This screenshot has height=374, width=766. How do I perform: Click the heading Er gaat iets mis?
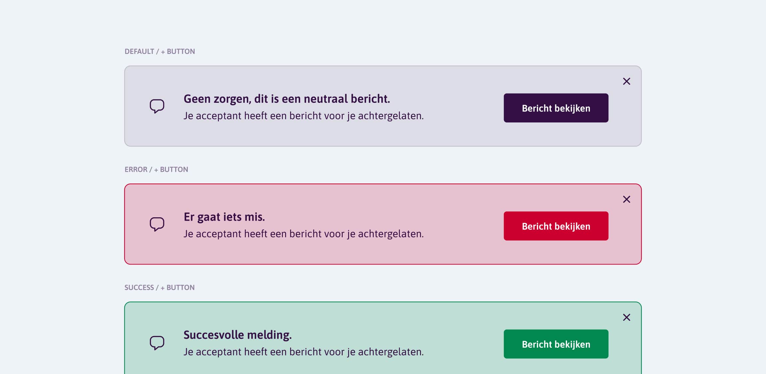(224, 217)
